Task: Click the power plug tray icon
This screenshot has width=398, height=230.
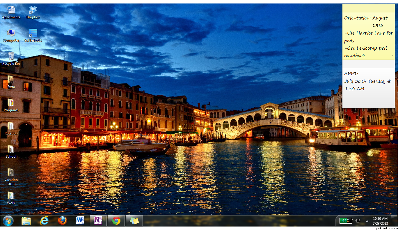Action: click(358, 221)
